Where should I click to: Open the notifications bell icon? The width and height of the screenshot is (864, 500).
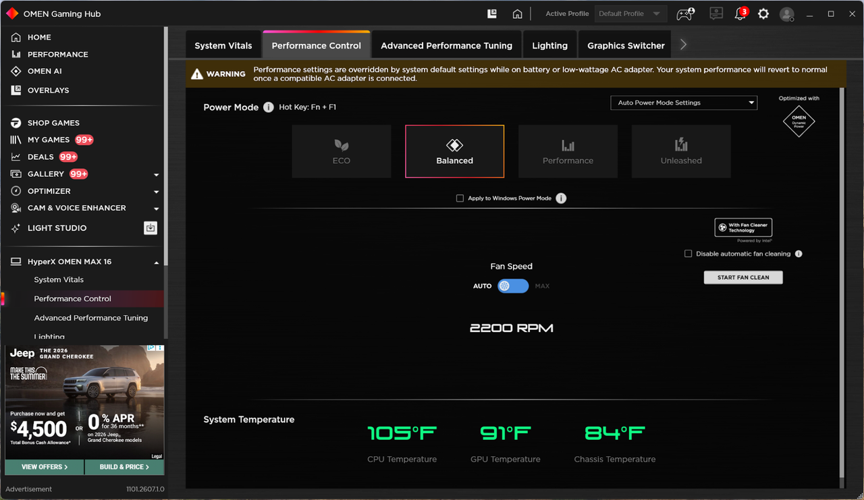click(x=740, y=14)
